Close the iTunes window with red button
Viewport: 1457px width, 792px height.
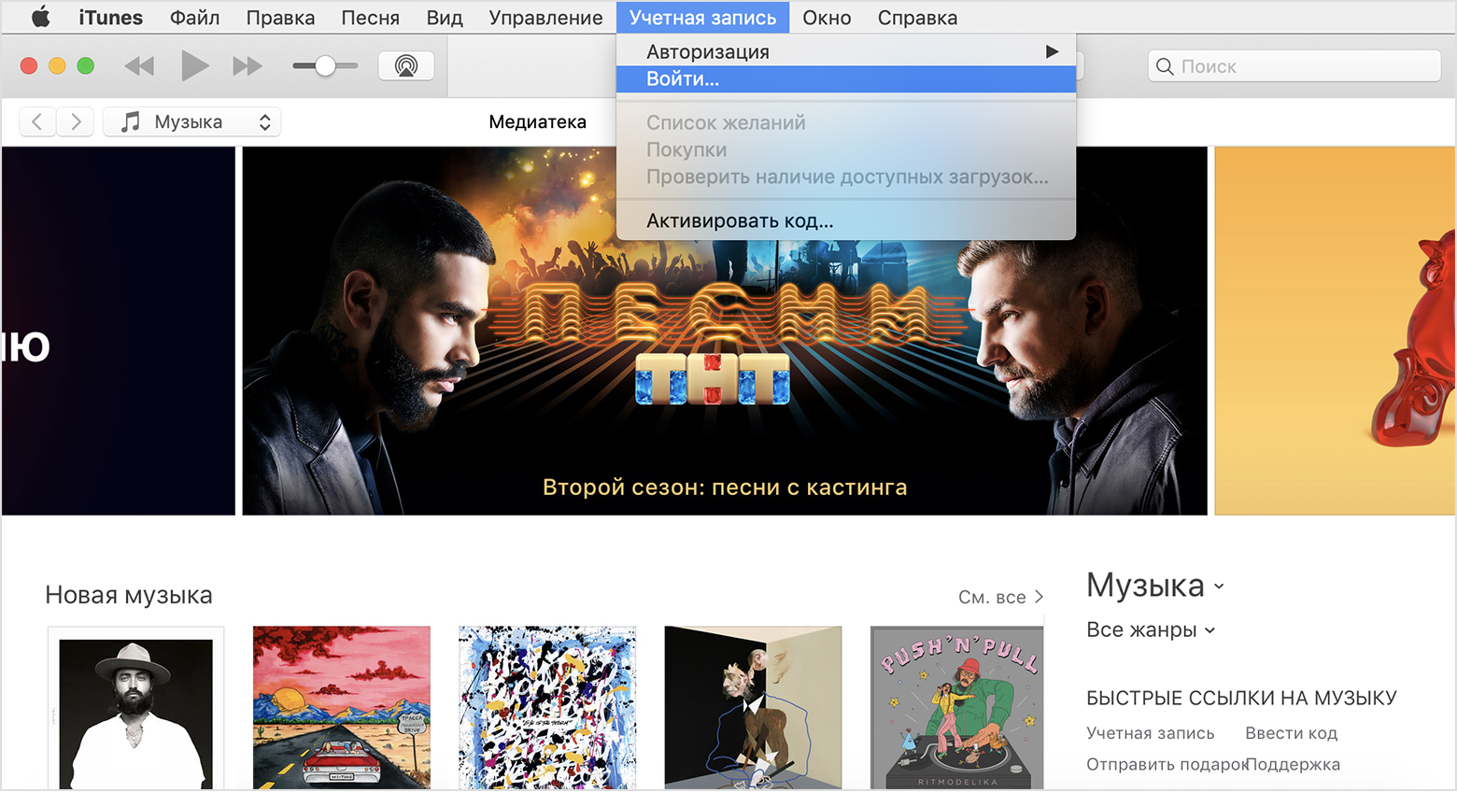coord(29,65)
